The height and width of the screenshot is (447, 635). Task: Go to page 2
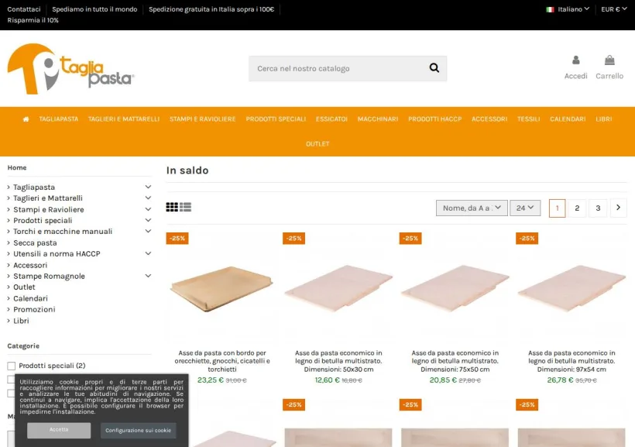click(577, 208)
